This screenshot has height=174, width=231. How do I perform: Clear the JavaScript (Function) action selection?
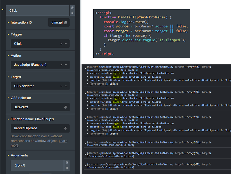tap(62, 65)
